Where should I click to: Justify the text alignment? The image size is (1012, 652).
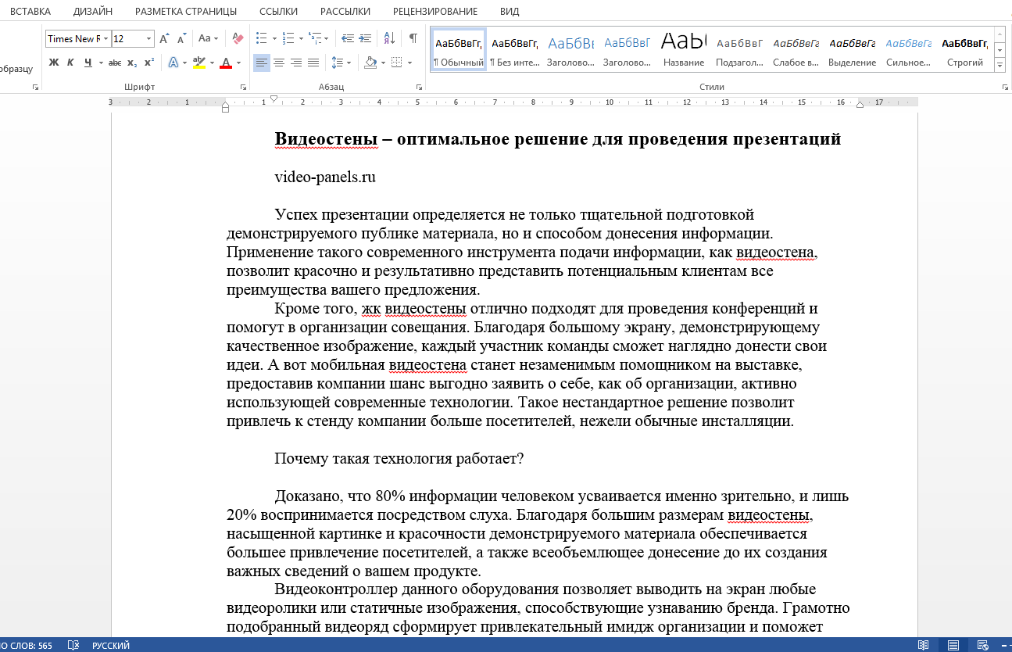(x=313, y=63)
